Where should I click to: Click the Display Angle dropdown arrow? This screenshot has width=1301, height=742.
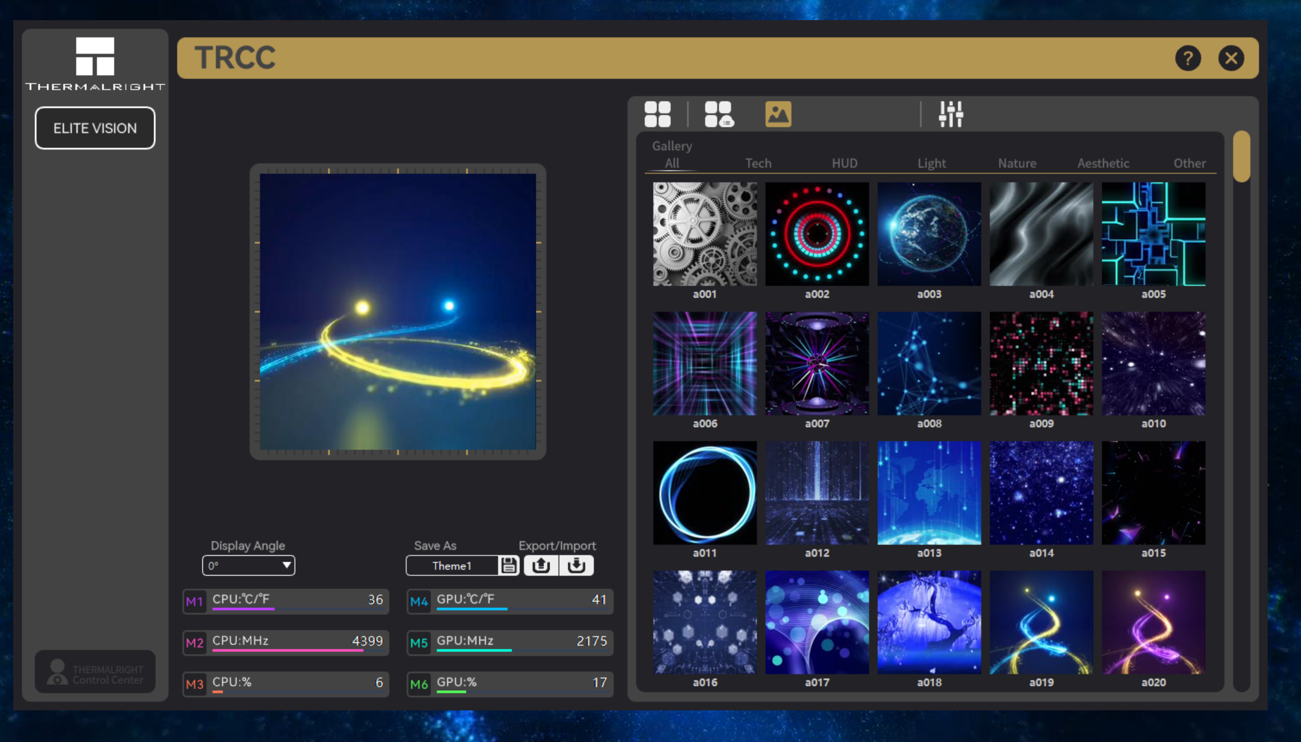[286, 565]
